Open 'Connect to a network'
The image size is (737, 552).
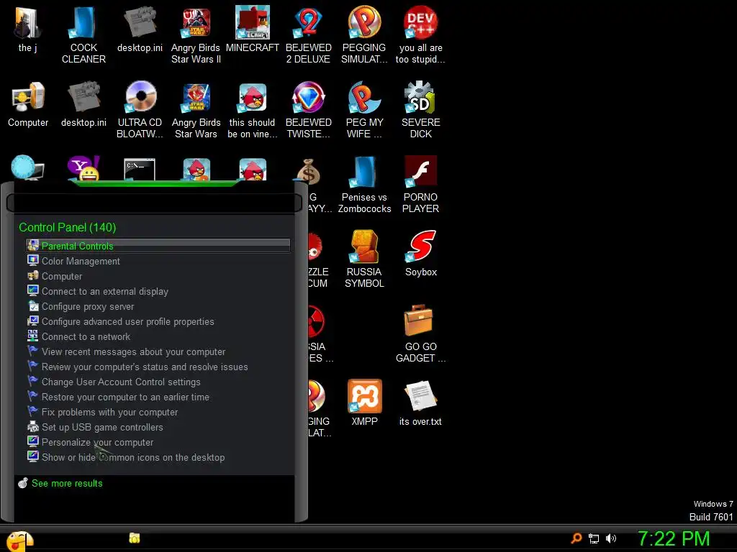coord(158,336)
